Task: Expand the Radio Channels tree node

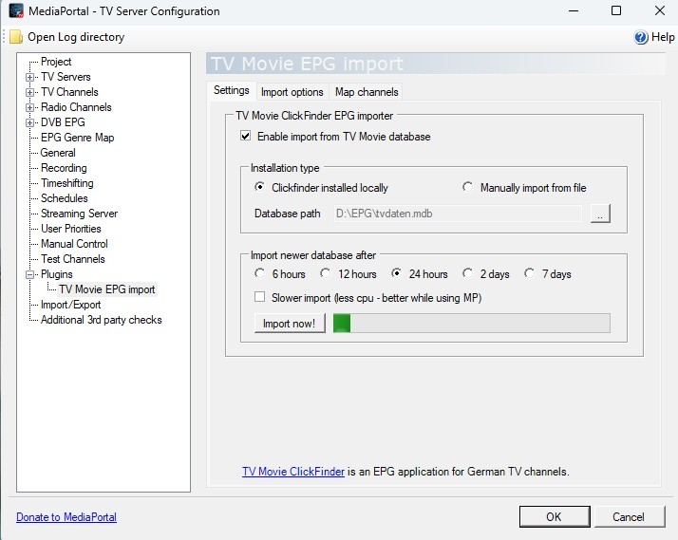Action: point(30,107)
